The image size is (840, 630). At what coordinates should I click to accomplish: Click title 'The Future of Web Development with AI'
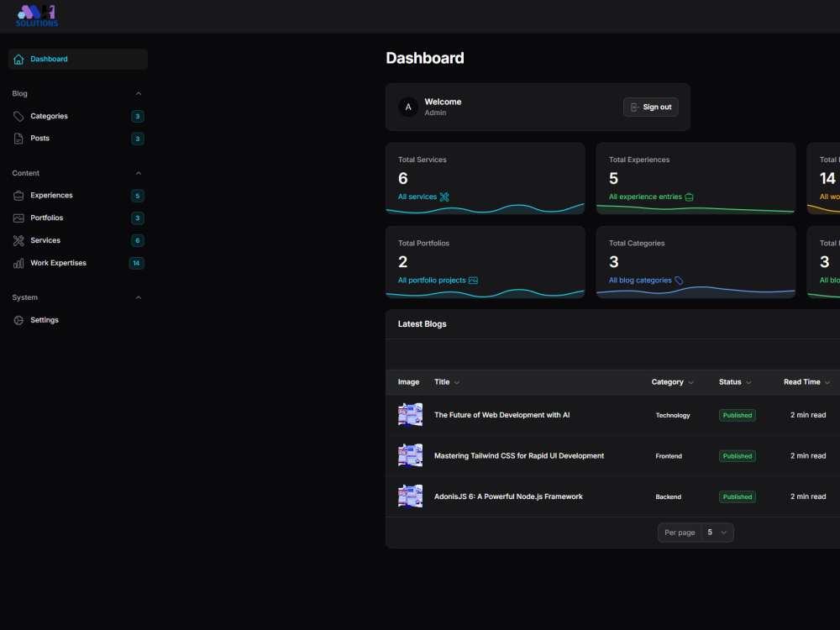502,415
